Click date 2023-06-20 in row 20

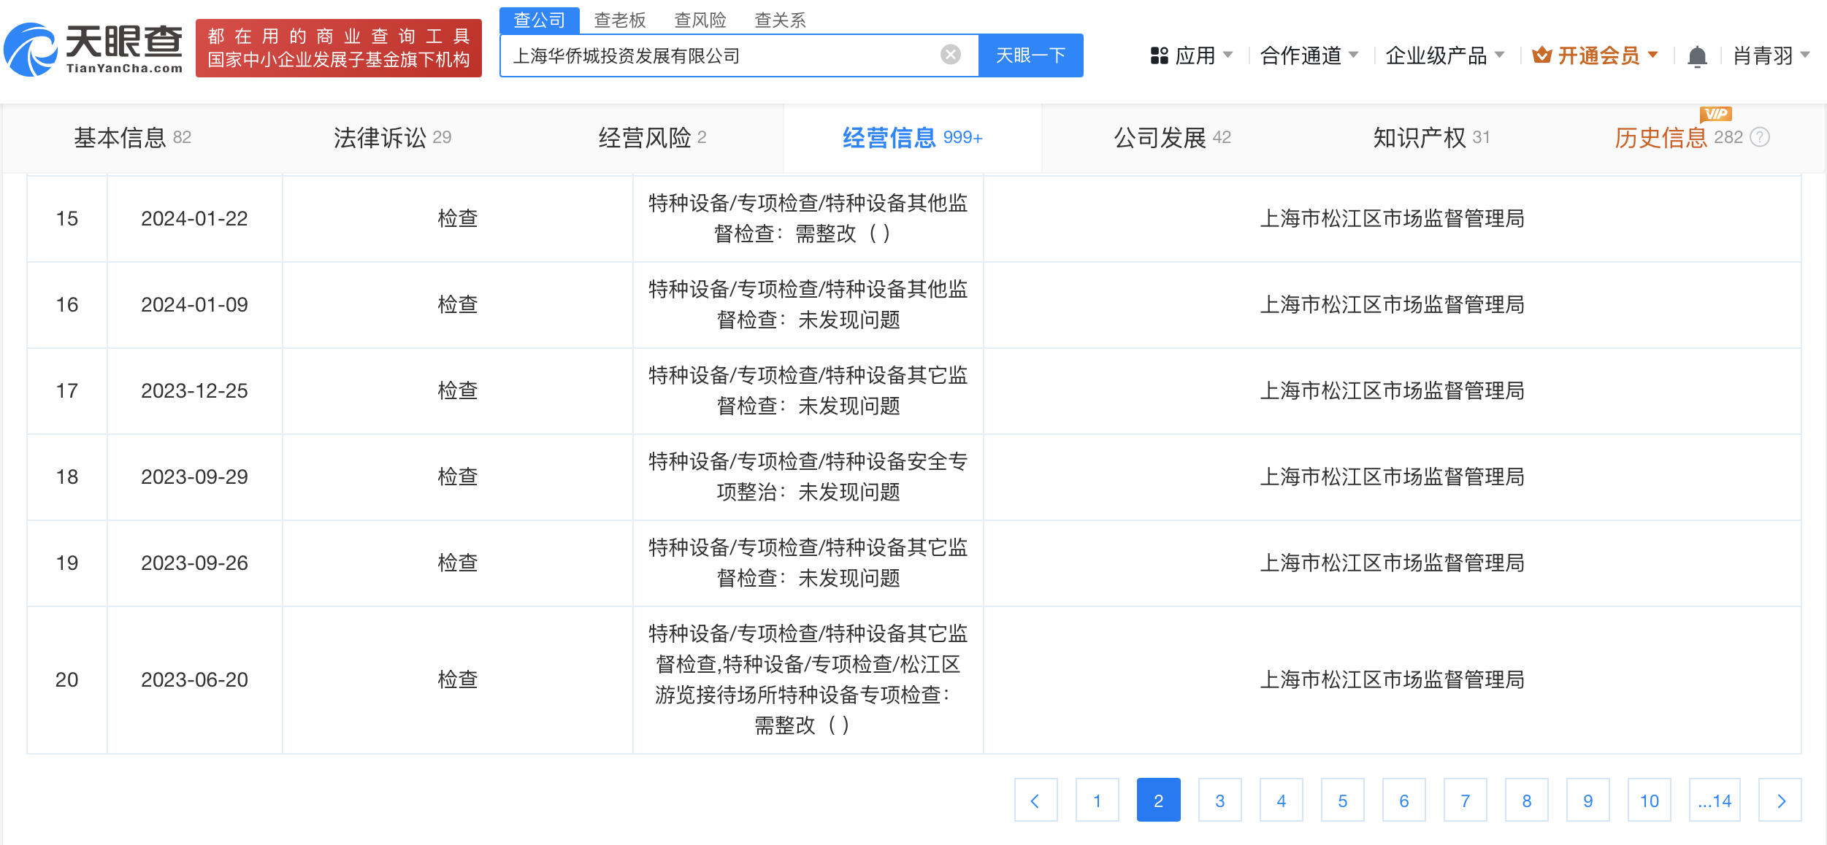[194, 679]
